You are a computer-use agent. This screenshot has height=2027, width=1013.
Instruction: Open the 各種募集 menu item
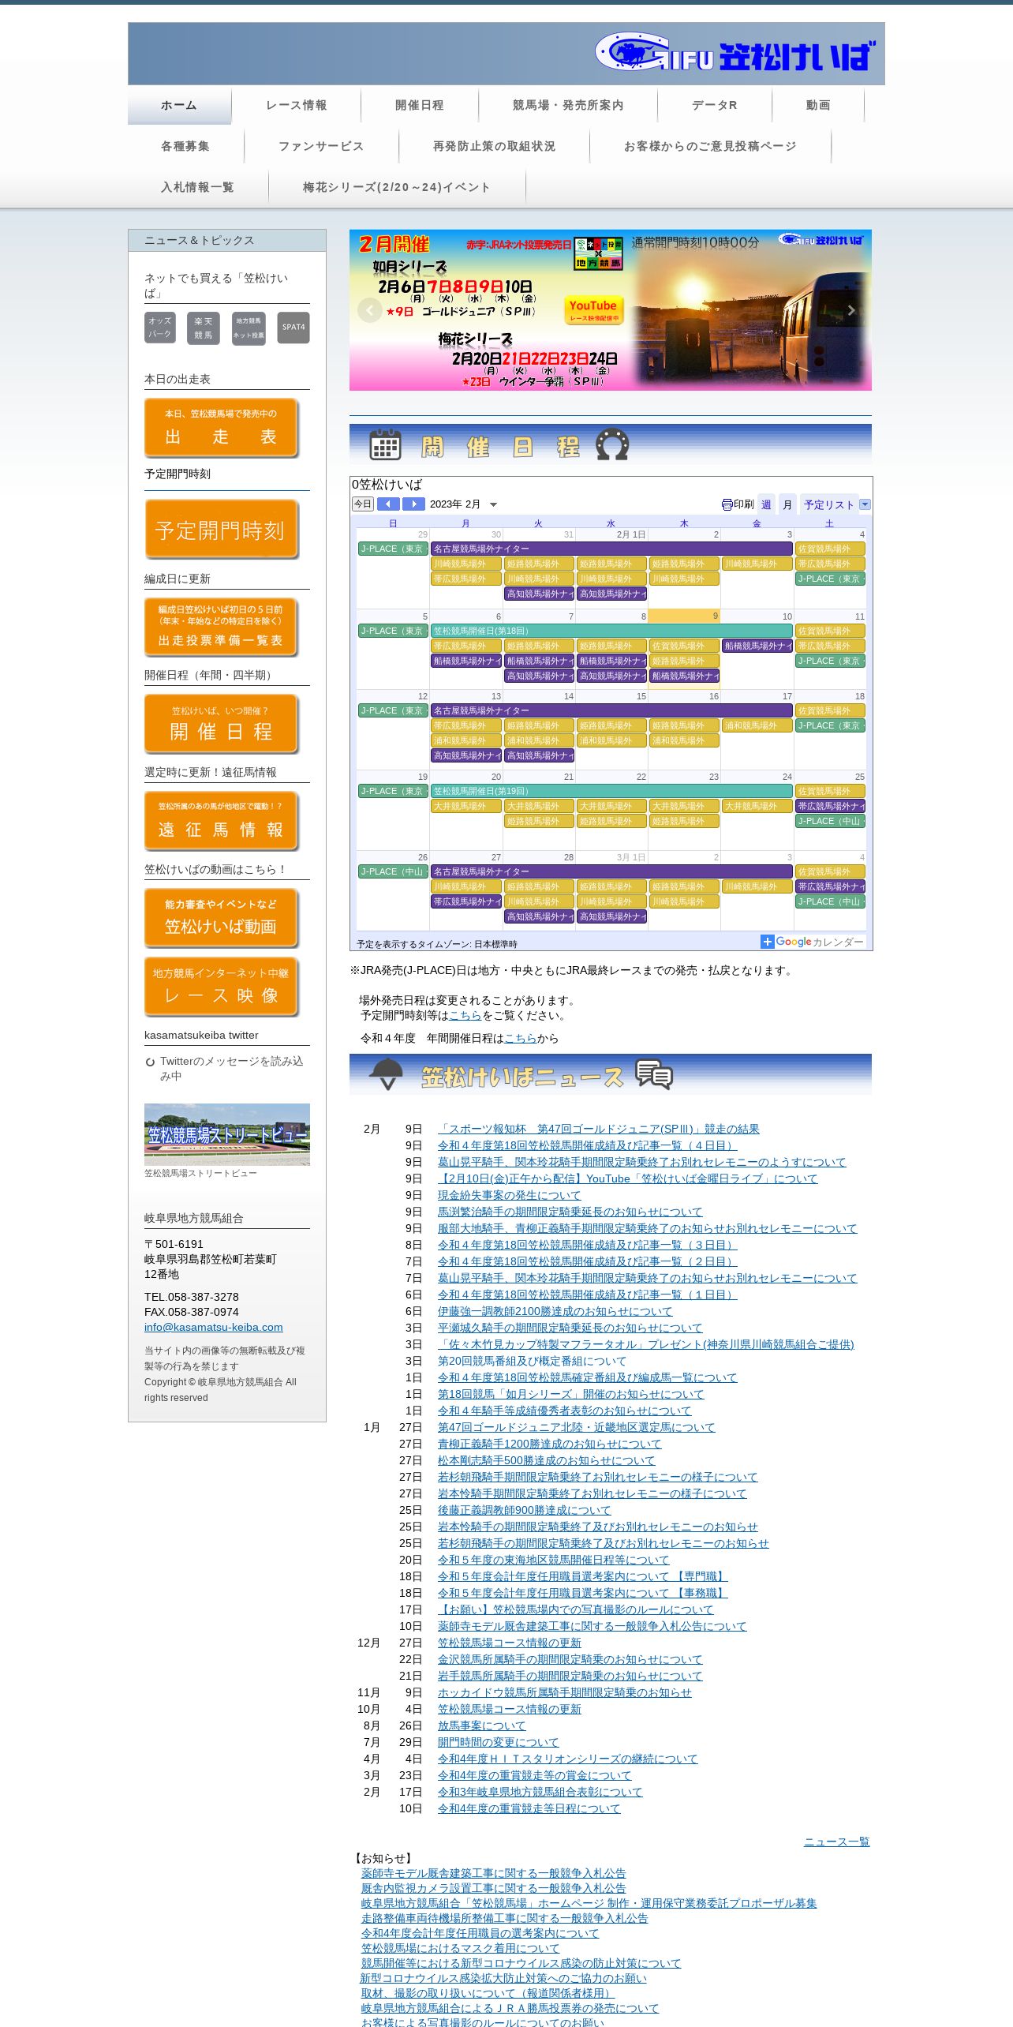(x=185, y=146)
